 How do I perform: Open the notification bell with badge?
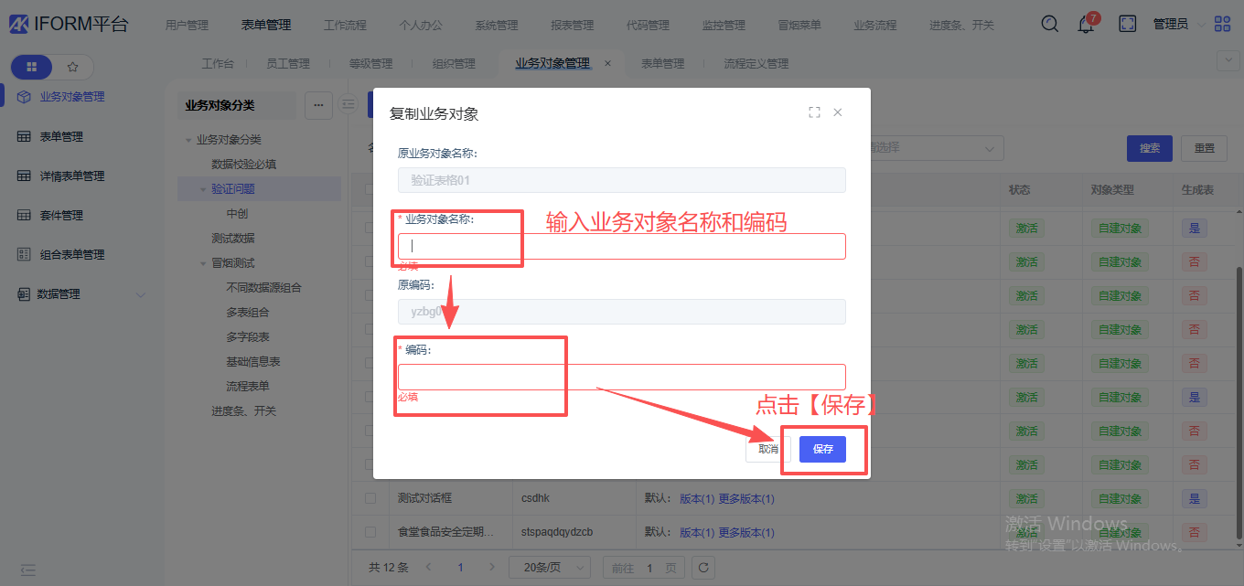click(x=1086, y=25)
